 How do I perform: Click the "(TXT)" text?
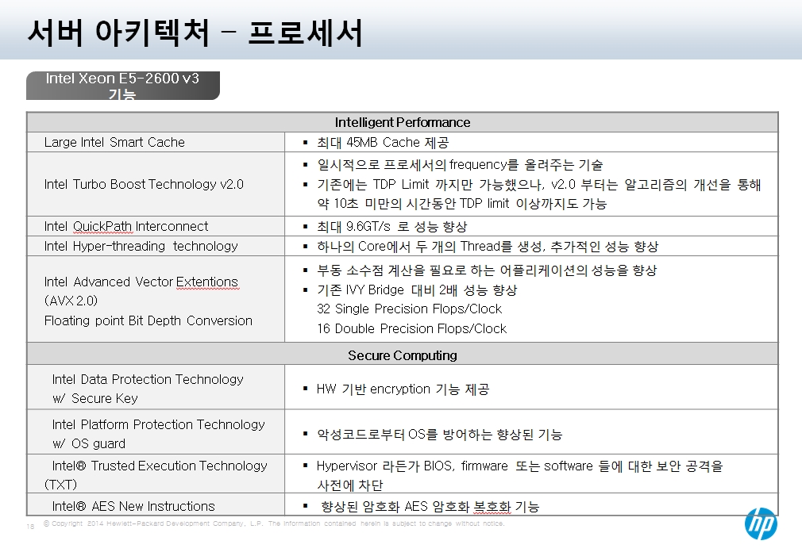(x=60, y=485)
